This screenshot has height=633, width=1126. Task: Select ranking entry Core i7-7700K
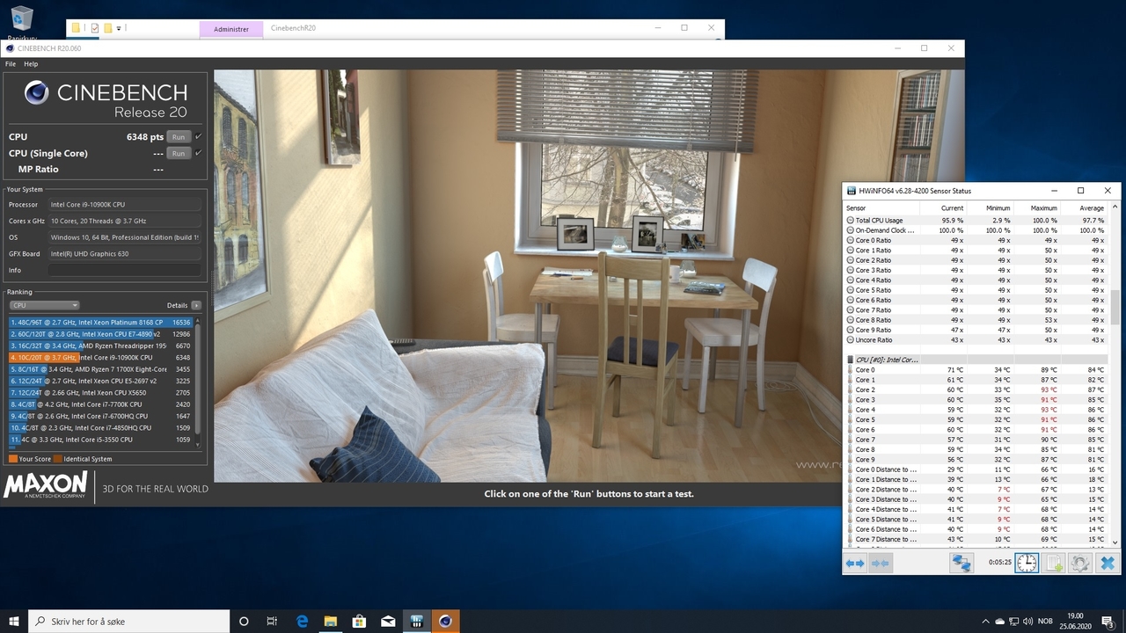[x=100, y=404]
